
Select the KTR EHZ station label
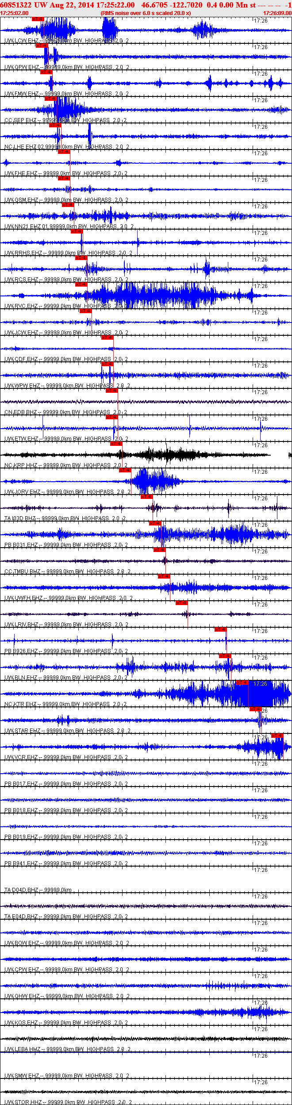[x=65, y=704]
